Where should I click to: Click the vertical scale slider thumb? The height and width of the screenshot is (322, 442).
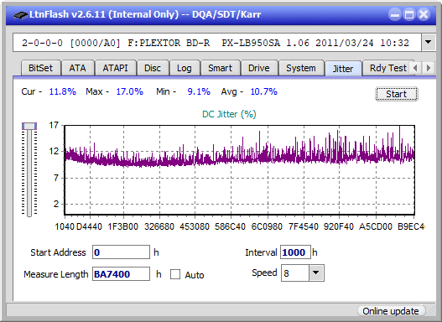[29, 126]
